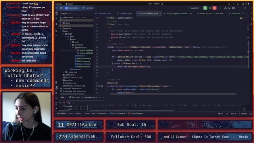Viewport: 254px width, 143px height.
Task: Select .gitignore file in tree
Action: pos(69,75)
